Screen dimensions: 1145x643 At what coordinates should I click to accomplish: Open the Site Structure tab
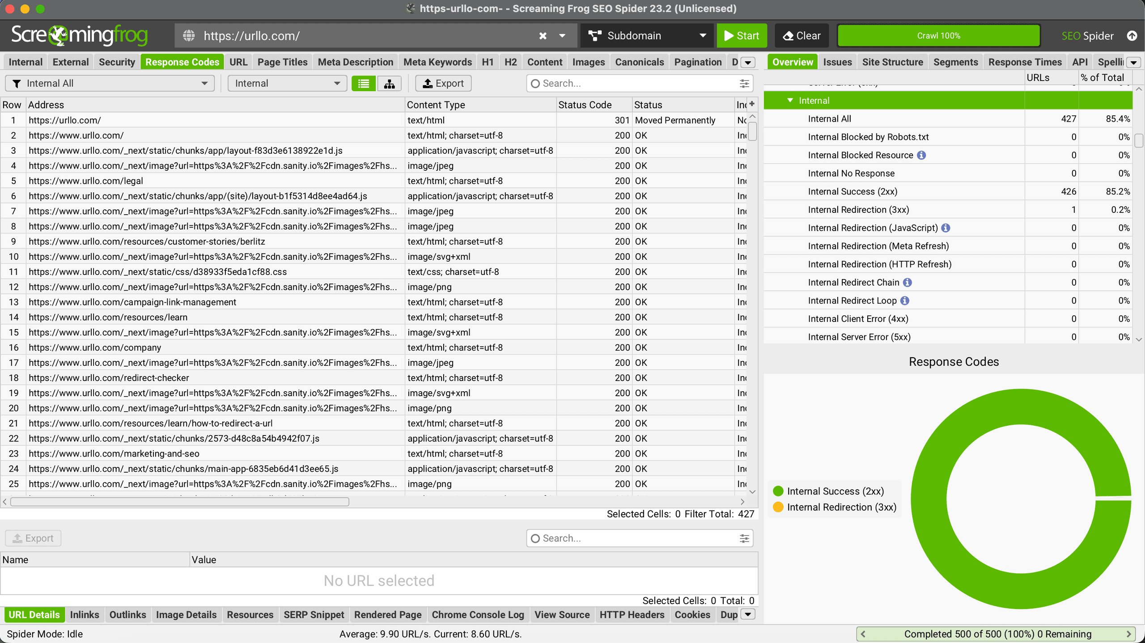[x=892, y=62]
